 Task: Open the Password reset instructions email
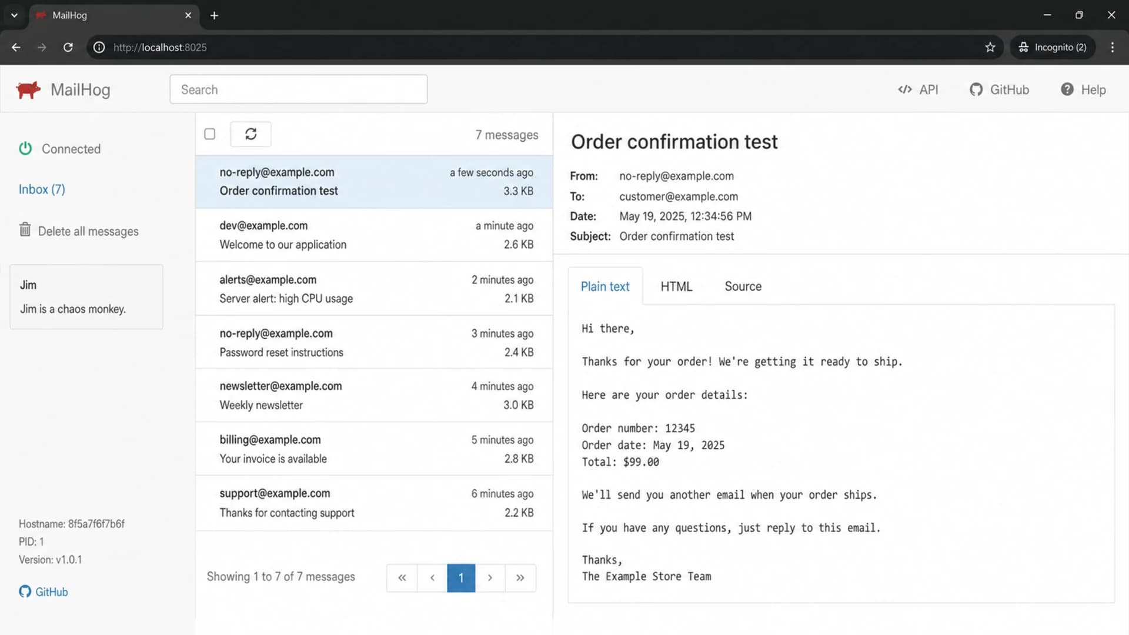pos(374,343)
